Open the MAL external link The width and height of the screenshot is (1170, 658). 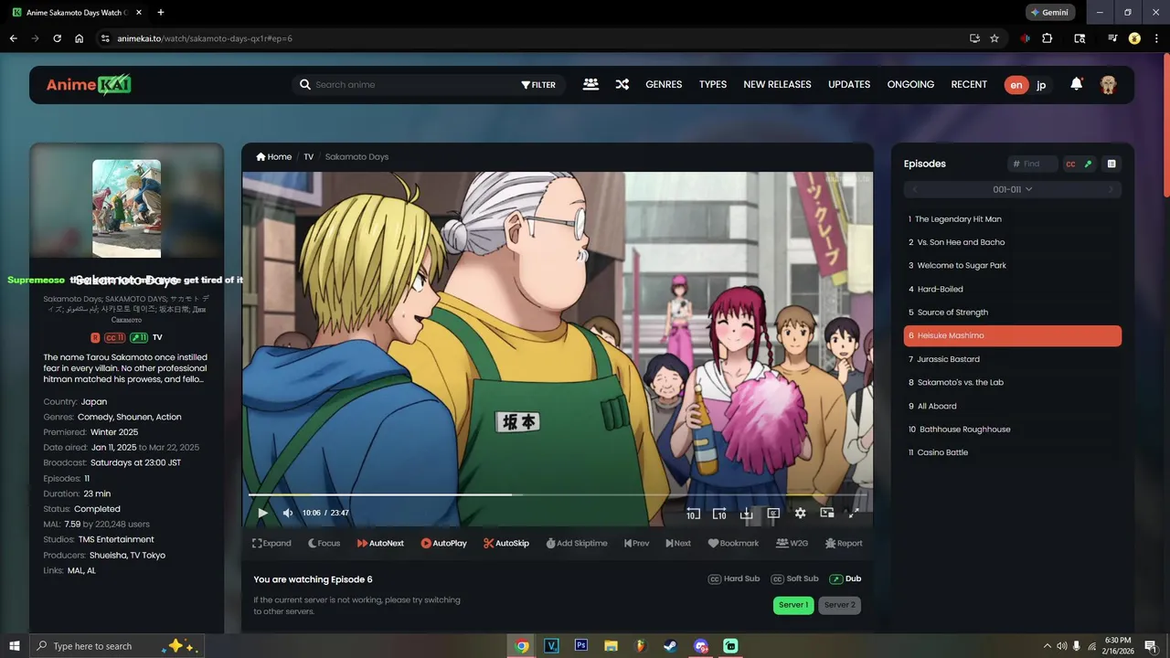75,570
